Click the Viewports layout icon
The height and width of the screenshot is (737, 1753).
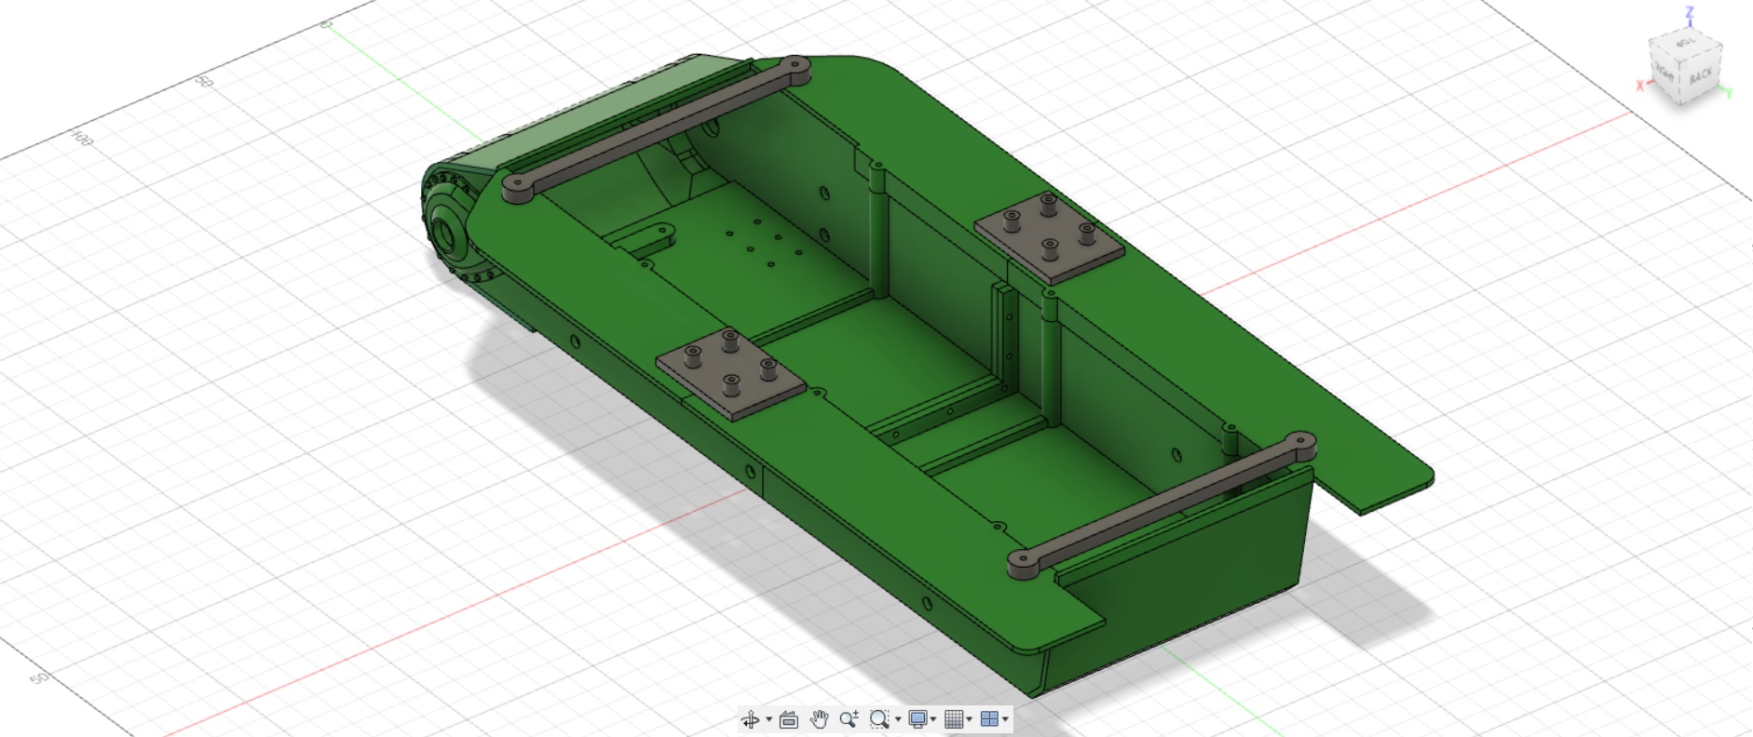989,719
